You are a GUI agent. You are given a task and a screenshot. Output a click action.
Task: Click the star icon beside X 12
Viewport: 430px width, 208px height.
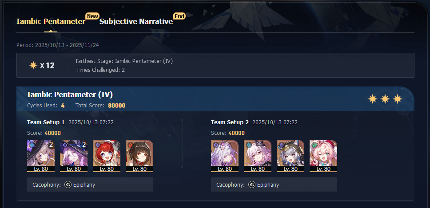(33, 65)
